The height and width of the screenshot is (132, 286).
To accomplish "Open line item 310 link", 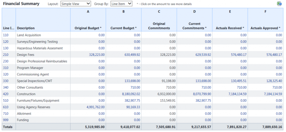I will (6, 68).
